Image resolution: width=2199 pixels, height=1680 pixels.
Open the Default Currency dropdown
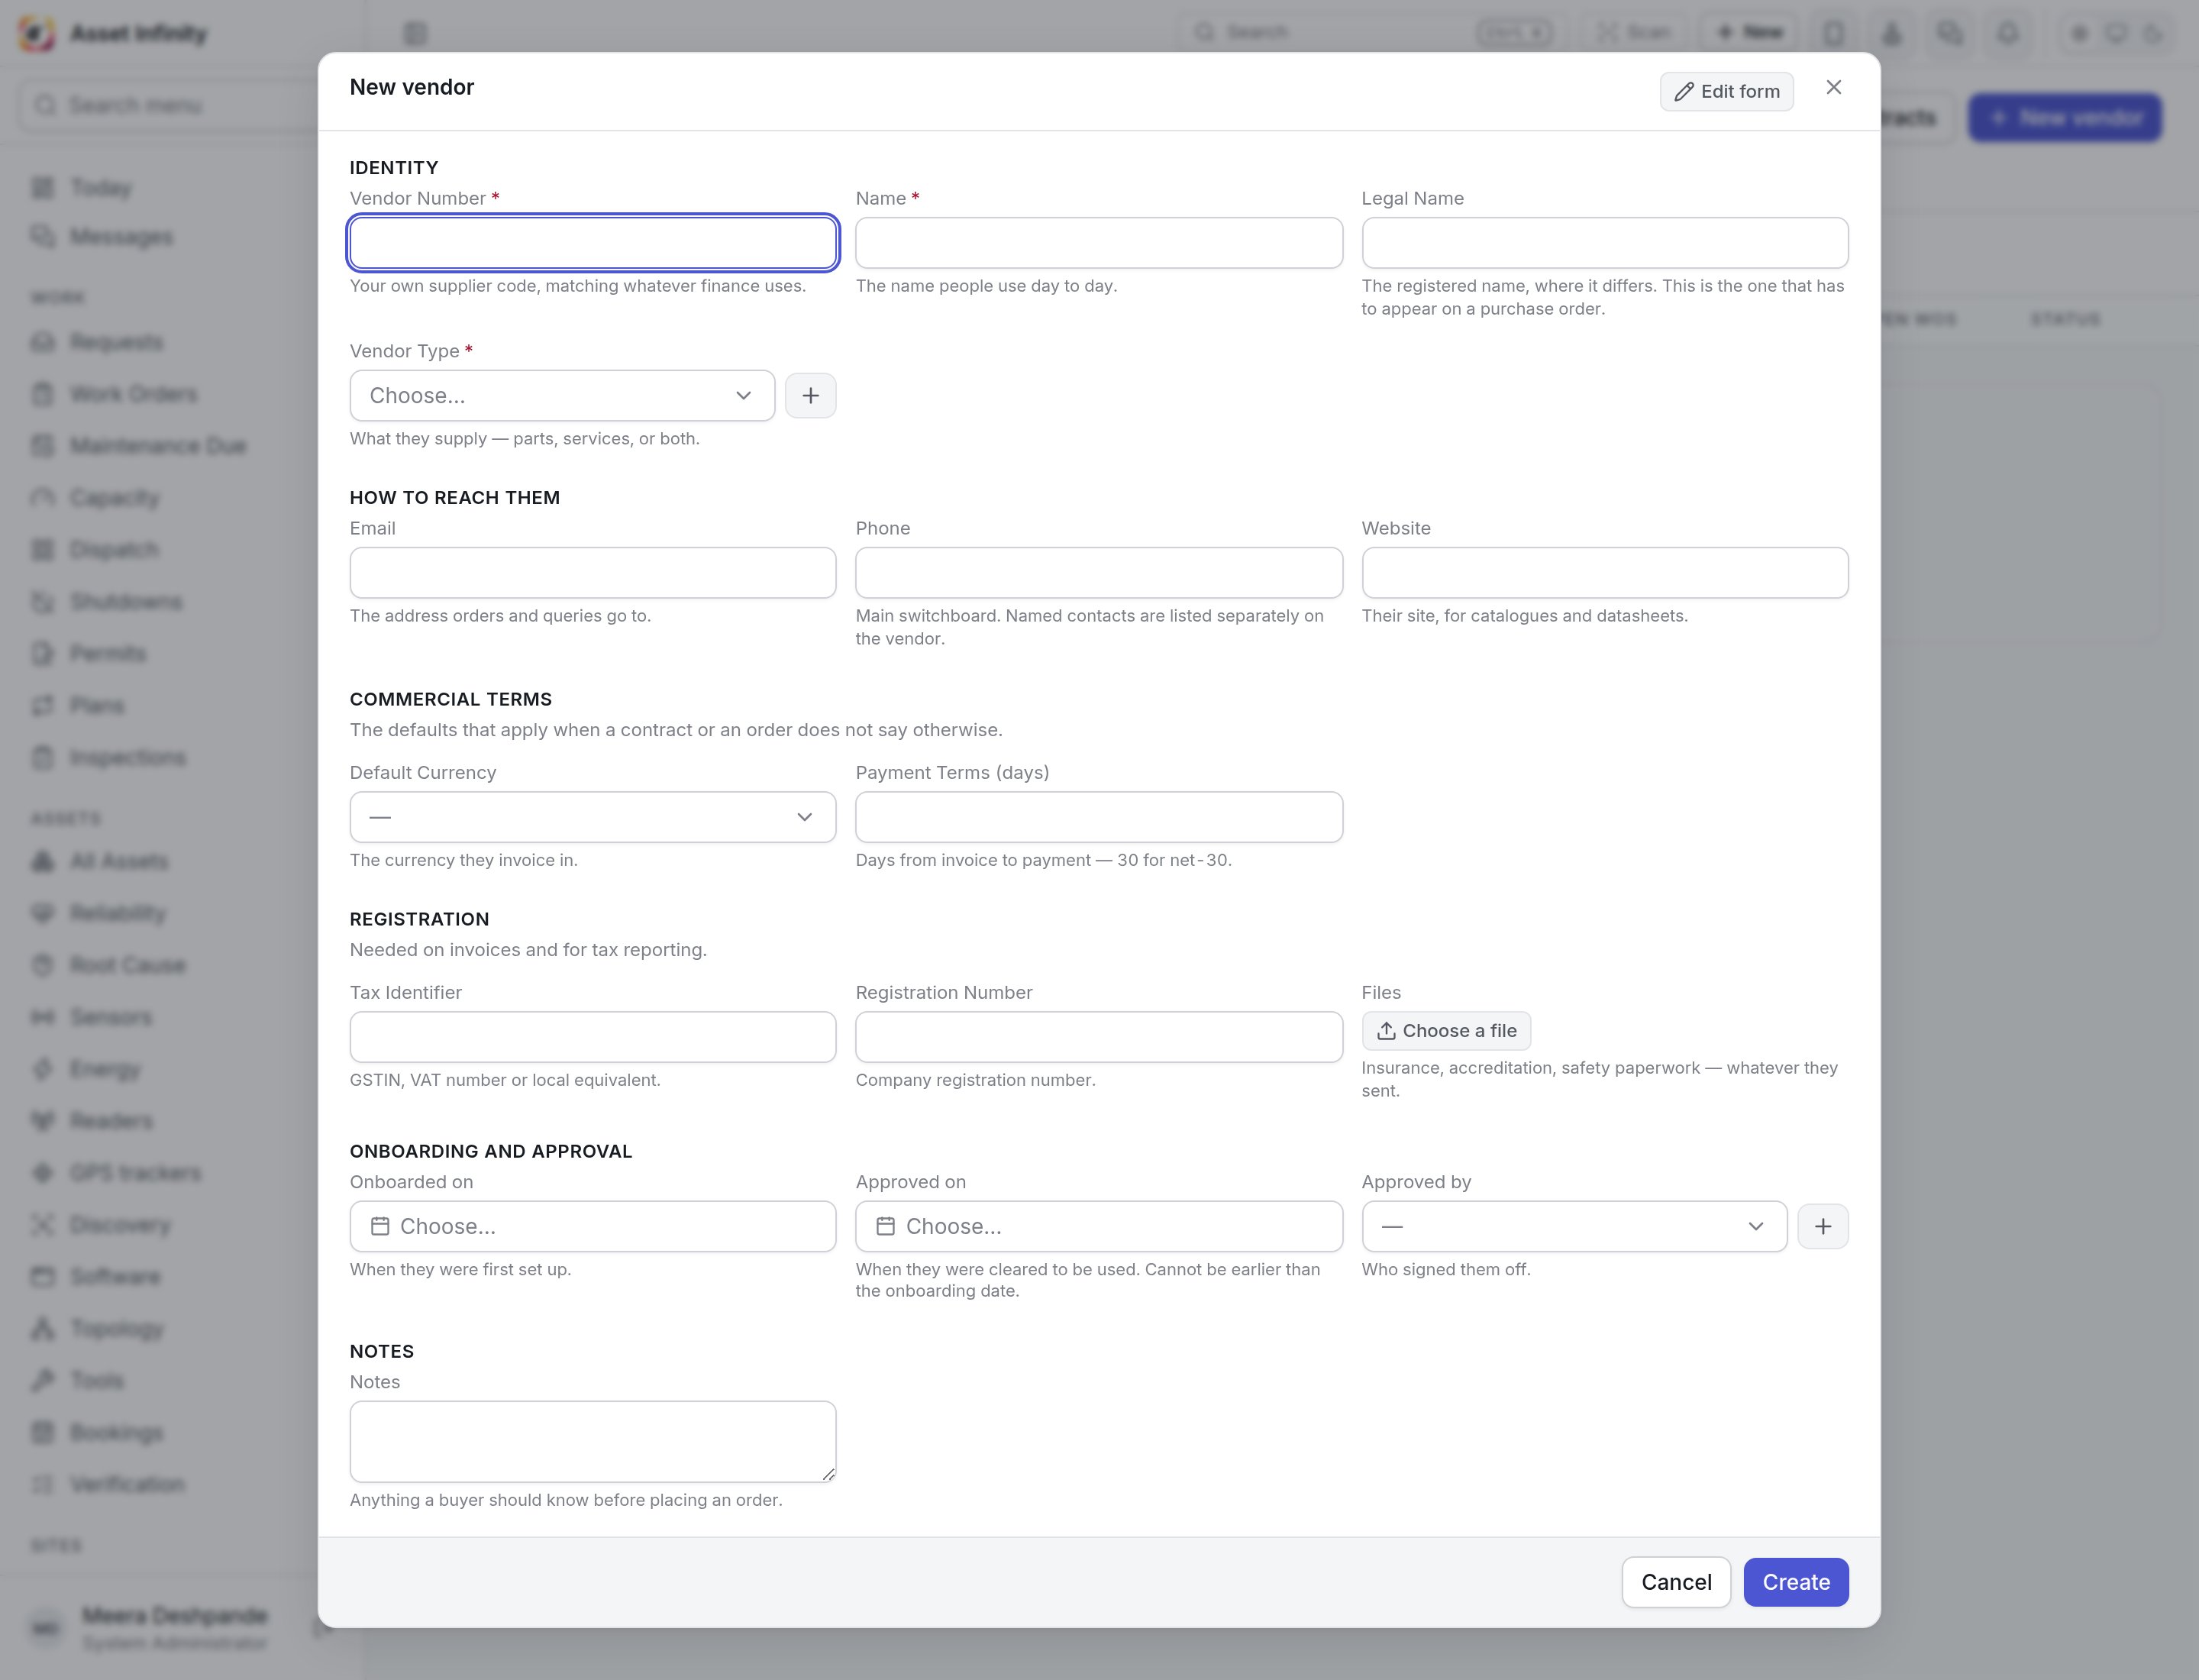point(593,817)
